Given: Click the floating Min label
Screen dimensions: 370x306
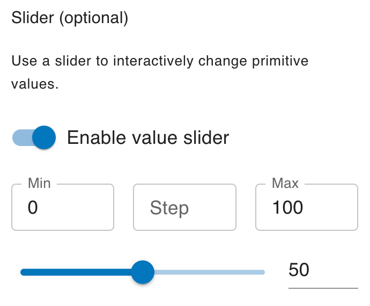Looking at the screenshot, I should click(x=39, y=183).
